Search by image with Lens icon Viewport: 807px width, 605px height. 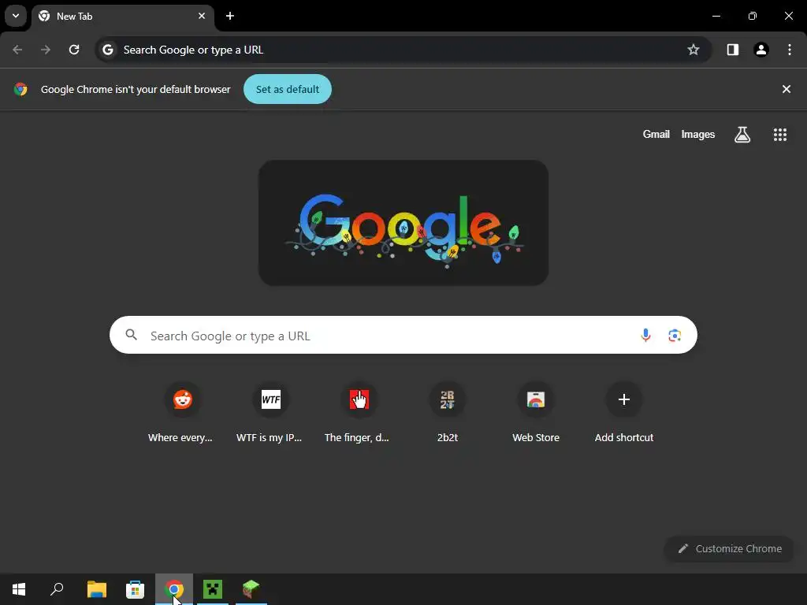point(675,336)
